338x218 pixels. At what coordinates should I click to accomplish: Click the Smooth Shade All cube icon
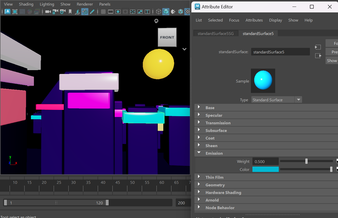[x=166, y=11]
